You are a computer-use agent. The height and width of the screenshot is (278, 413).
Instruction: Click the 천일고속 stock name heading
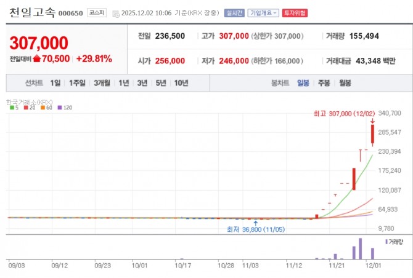[x=31, y=12]
